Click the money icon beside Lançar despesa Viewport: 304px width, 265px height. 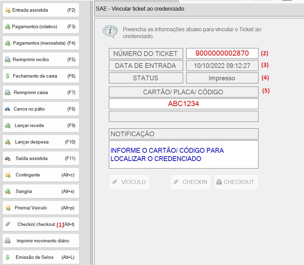8,142
